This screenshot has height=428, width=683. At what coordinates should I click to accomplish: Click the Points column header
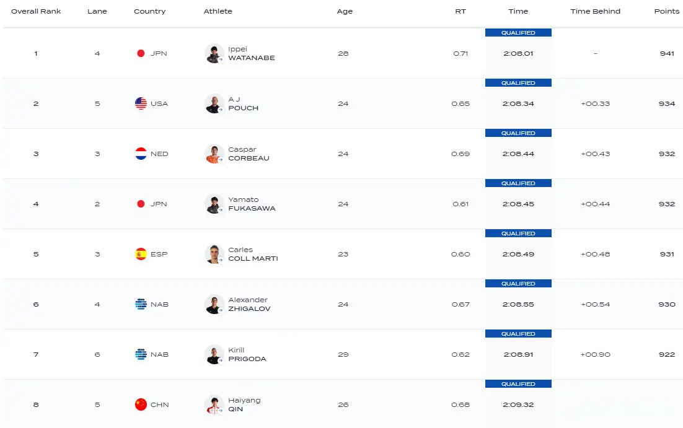[x=667, y=11]
